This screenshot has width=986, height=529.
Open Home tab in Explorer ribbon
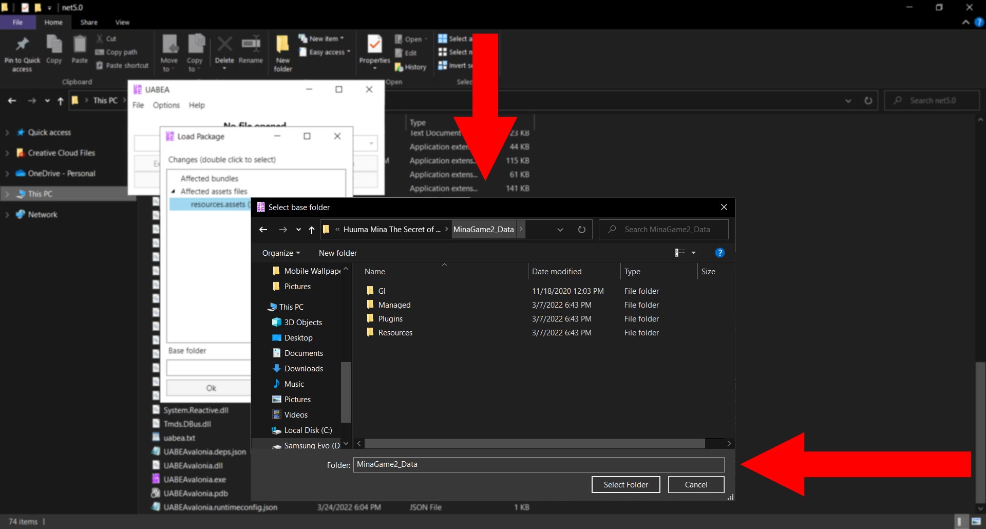(53, 22)
